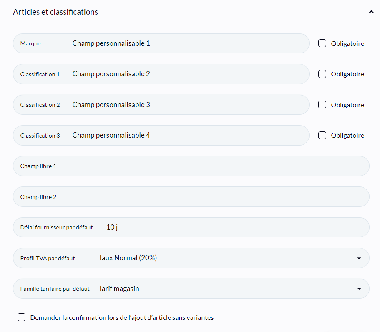380x332 pixels.
Task: Click the "Délai fournisseur par défaut" label
Action: [x=56, y=227]
